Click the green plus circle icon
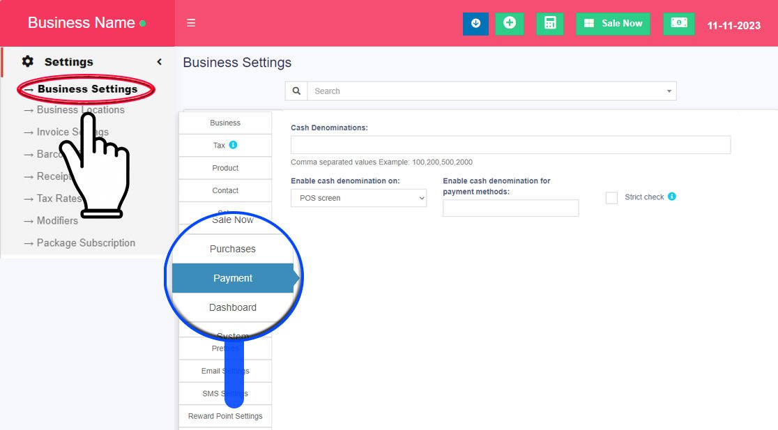 510,23
